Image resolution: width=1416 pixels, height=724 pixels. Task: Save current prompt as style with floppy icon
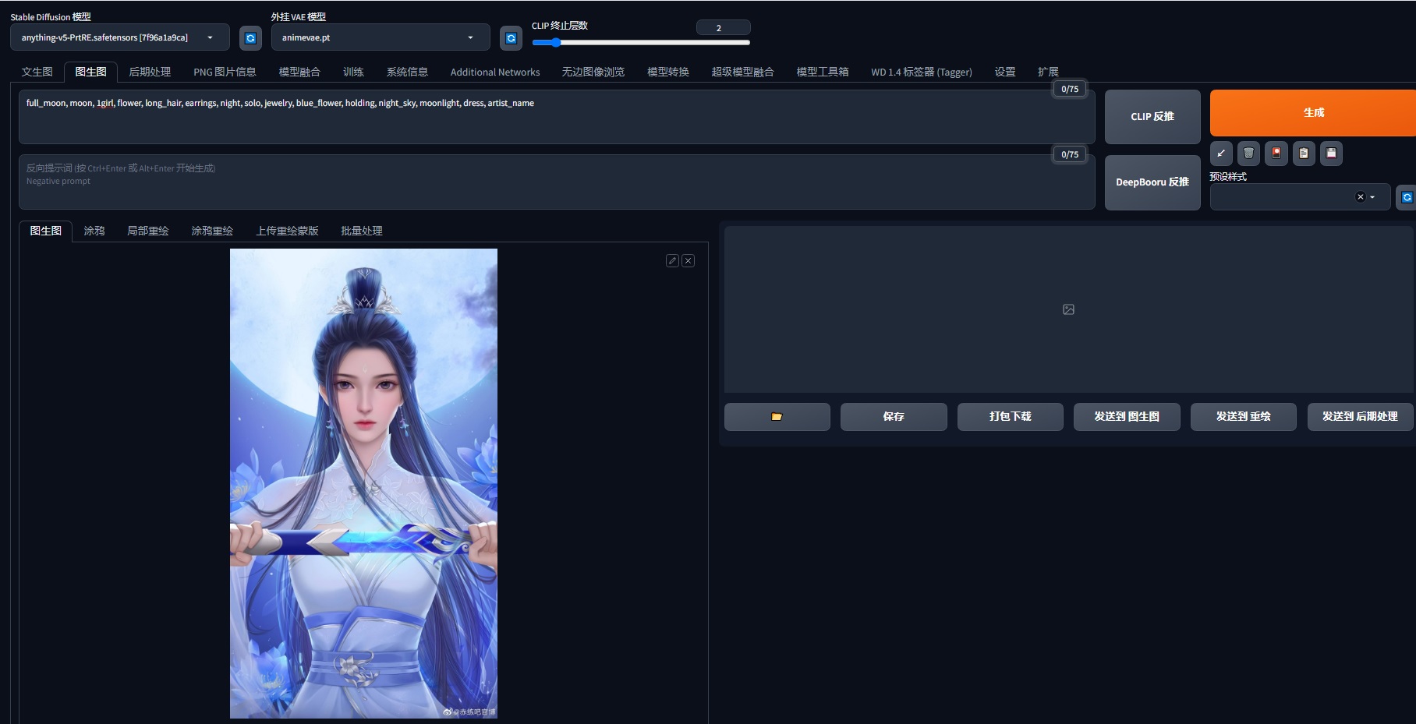(1331, 154)
